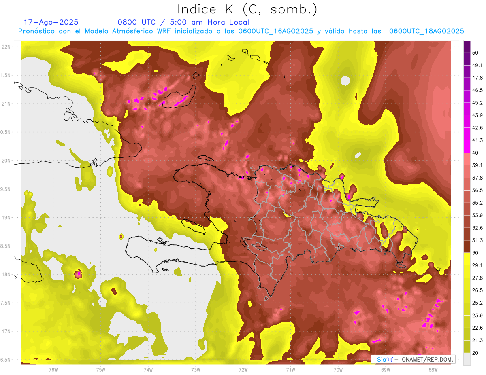The width and height of the screenshot is (486, 375).
Task: Click the '71W' longitude label
Action: point(290,369)
